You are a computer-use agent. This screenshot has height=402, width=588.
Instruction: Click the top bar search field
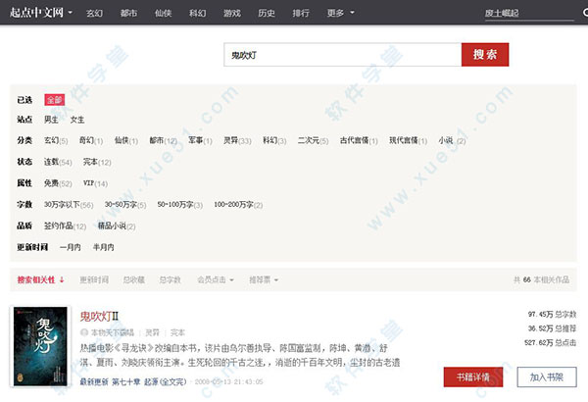(529, 13)
